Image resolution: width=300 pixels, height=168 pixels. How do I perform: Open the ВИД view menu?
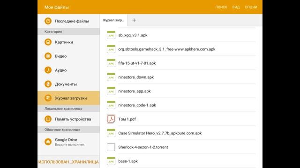(x=236, y=7)
